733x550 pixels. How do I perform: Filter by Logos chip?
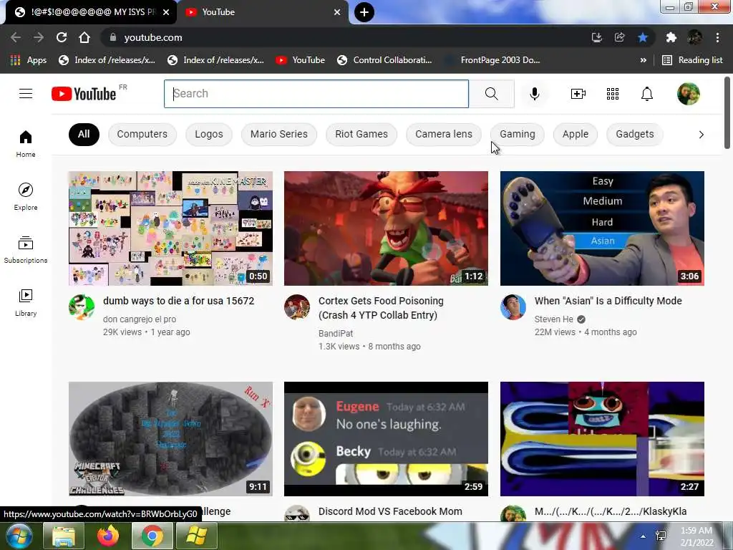pos(209,134)
